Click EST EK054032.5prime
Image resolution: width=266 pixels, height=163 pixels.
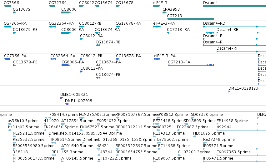pyautogui.click(x=113, y=121)
